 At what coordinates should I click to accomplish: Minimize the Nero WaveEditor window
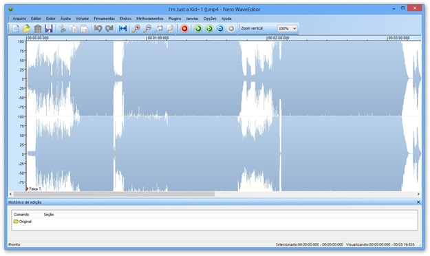point(394,8)
